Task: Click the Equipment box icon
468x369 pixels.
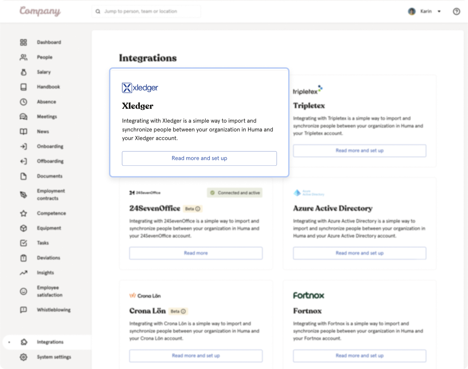Action: (x=23, y=228)
